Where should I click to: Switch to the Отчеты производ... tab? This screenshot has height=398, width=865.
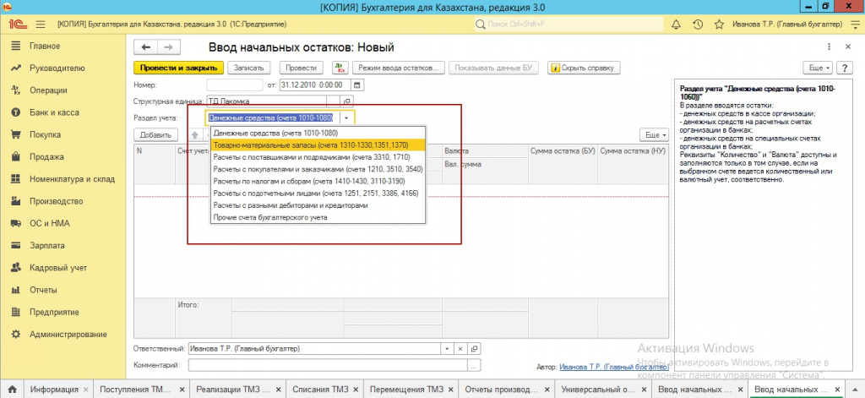click(x=500, y=390)
